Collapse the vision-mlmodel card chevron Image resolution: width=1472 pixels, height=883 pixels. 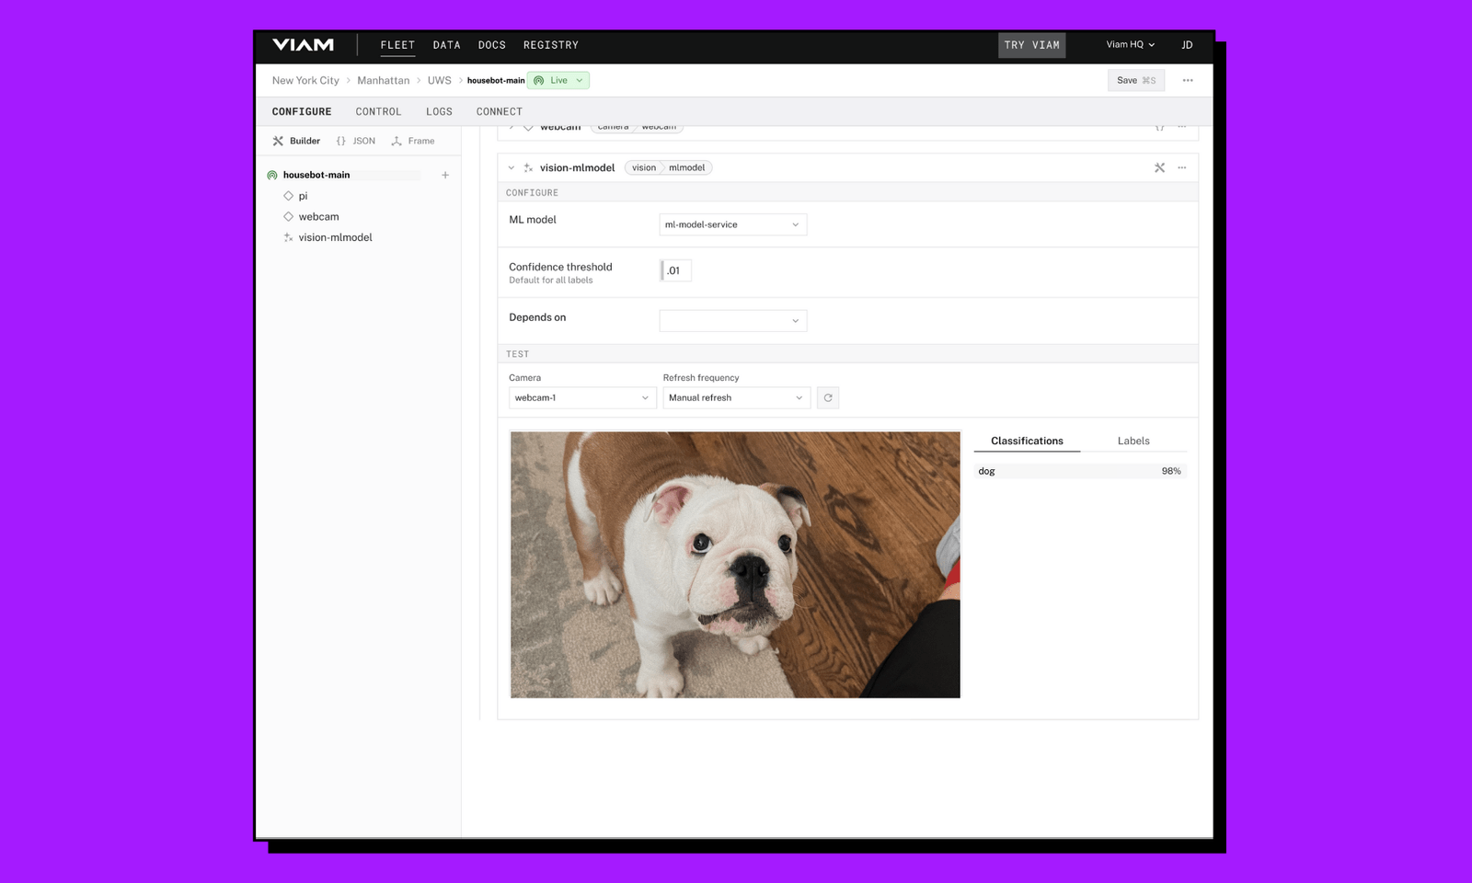512,167
